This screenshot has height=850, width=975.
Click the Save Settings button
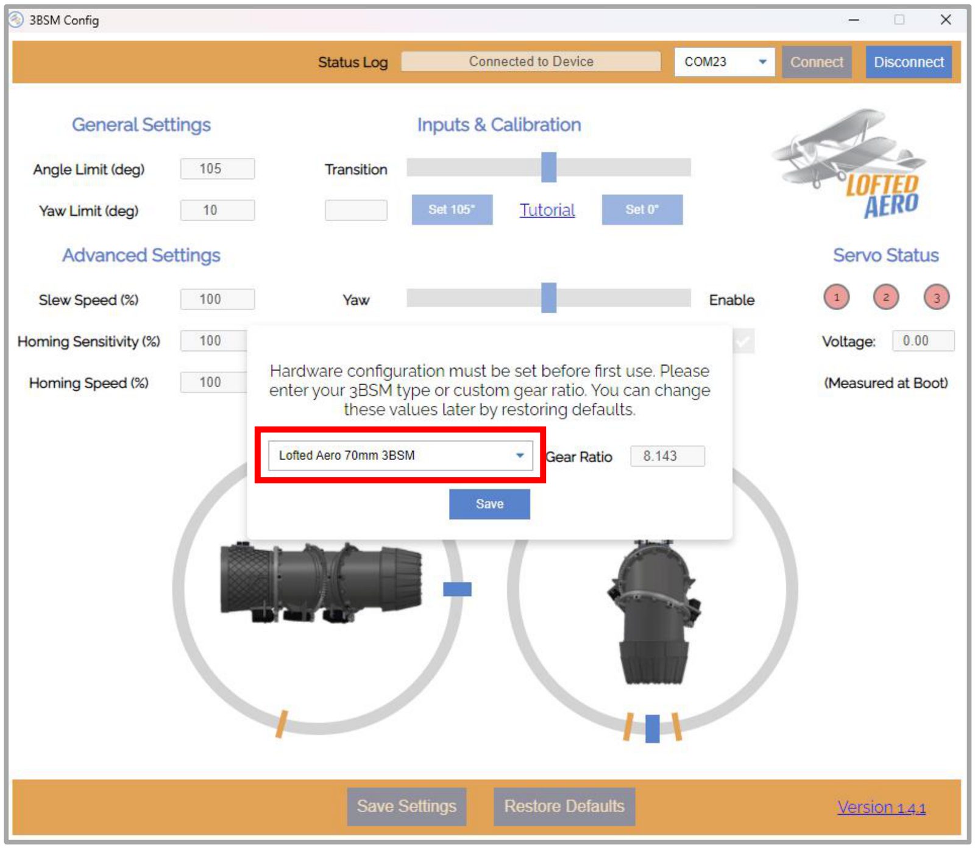(406, 806)
